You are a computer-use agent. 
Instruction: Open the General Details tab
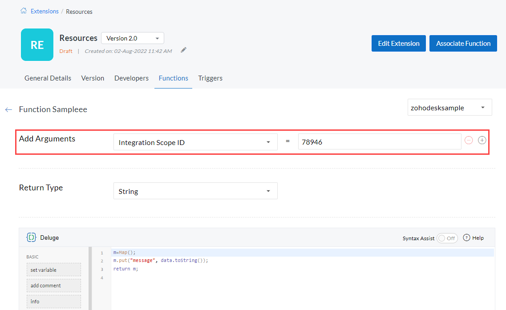point(48,78)
